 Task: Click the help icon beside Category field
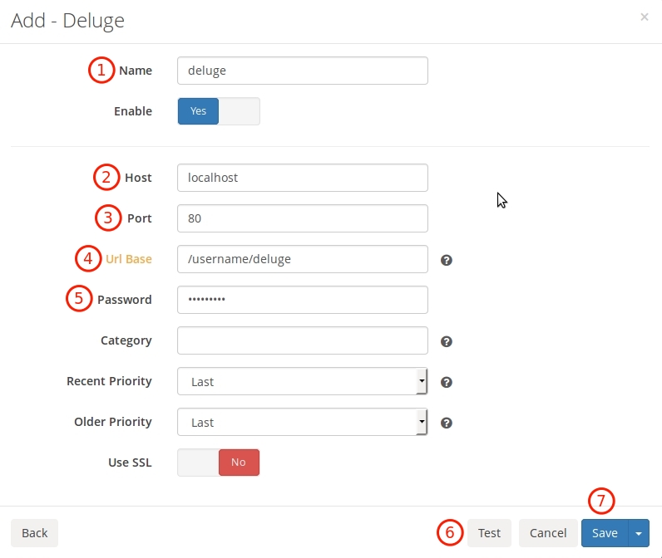click(447, 341)
